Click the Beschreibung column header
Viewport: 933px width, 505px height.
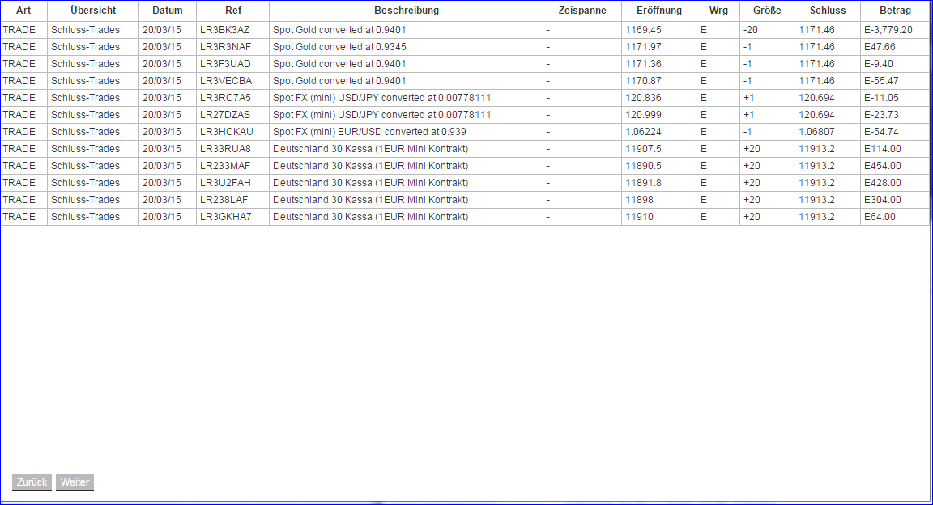(406, 11)
